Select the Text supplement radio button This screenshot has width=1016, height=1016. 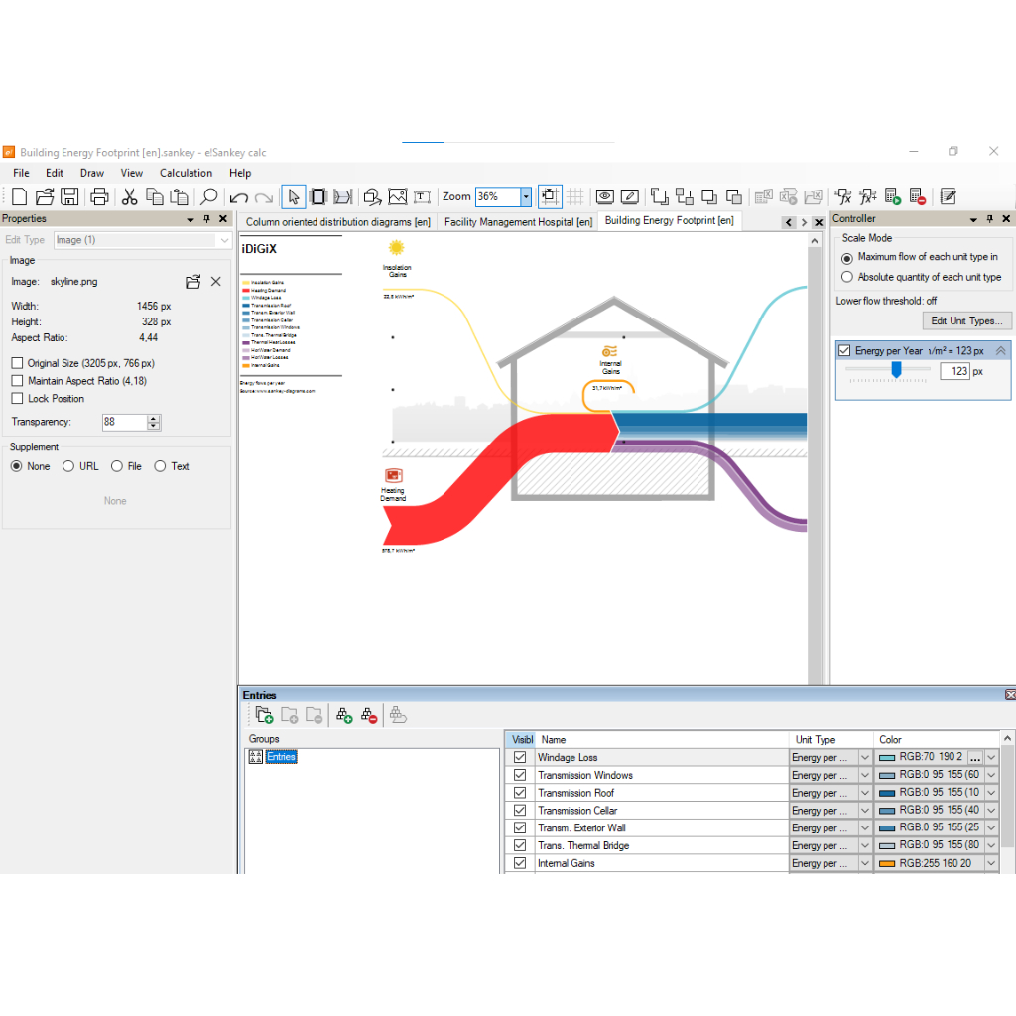[x=160, y=466]
